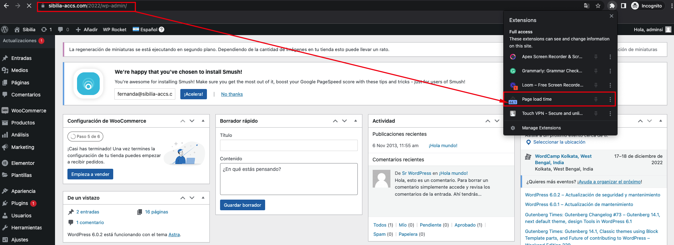Move Borrador rápido widget down
The image size is (674, 245).
click(x=344, y=121)
